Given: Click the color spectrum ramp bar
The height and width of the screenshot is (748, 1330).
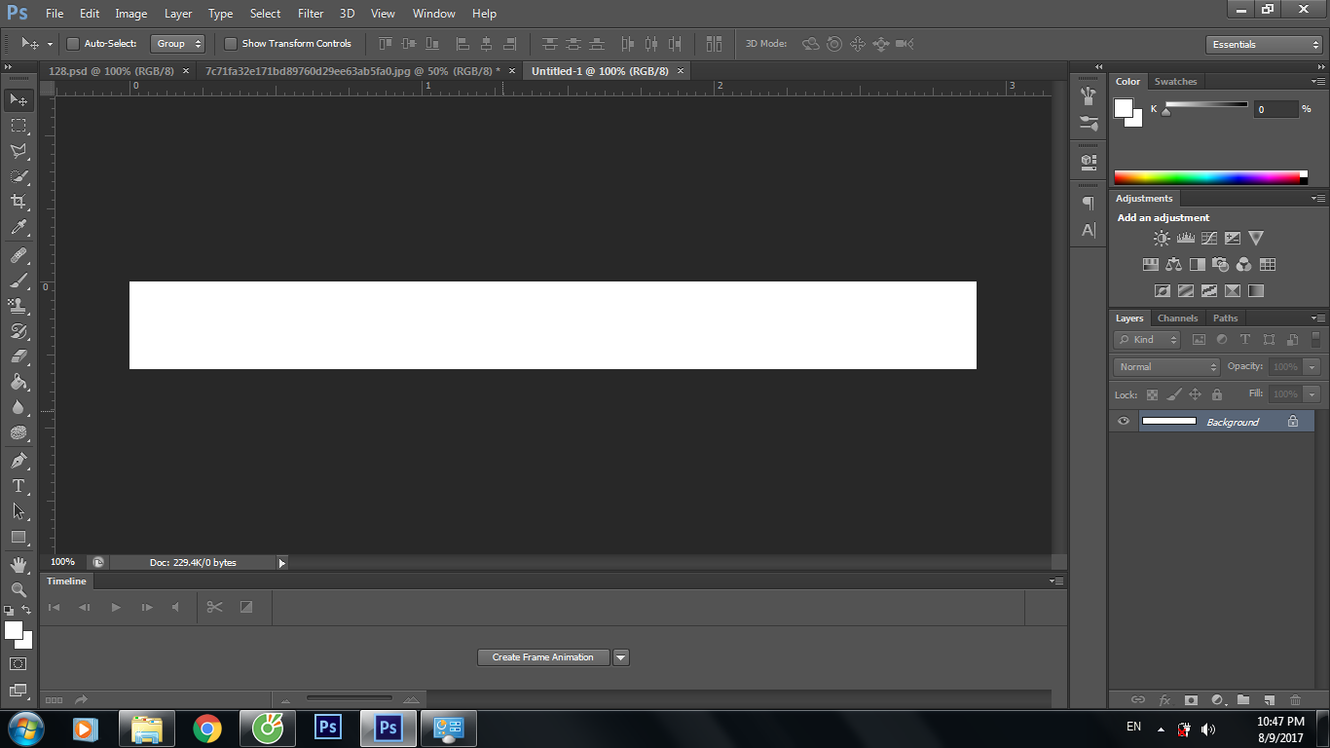Looking at the screenshot, I should [1207, 177].
